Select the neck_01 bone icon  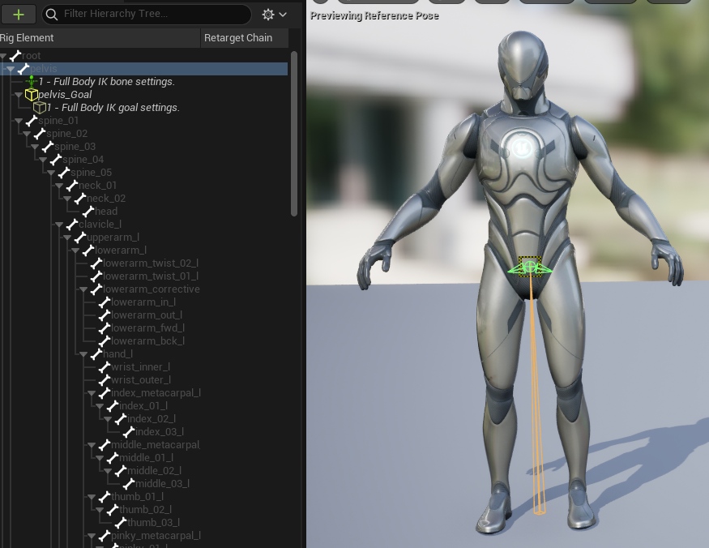click(x=72, y=186)
